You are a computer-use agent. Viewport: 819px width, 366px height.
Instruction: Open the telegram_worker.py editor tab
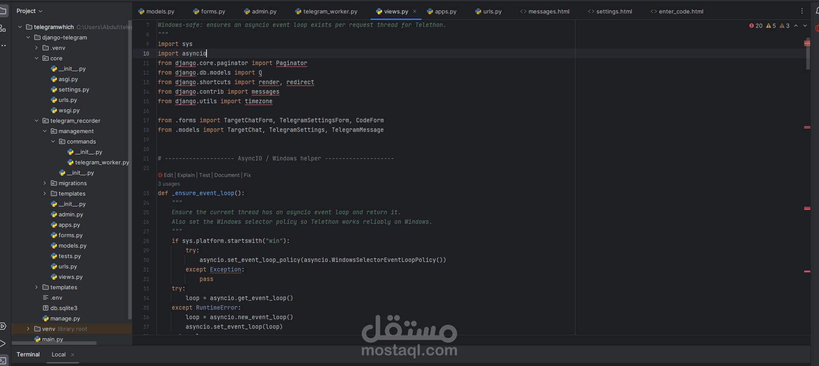(326, 11)
